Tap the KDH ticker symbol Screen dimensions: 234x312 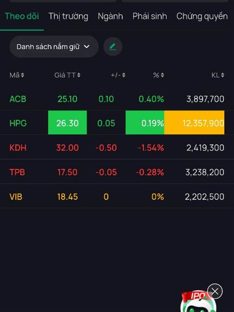[18, 148]
